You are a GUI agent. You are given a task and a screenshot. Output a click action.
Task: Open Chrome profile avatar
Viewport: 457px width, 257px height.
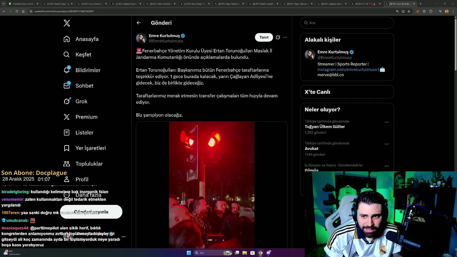point(447,11)
